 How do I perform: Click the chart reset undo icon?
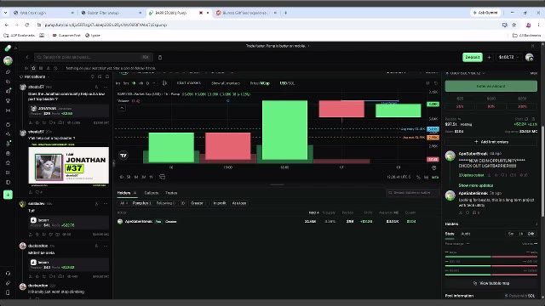(x=436, y=83)
